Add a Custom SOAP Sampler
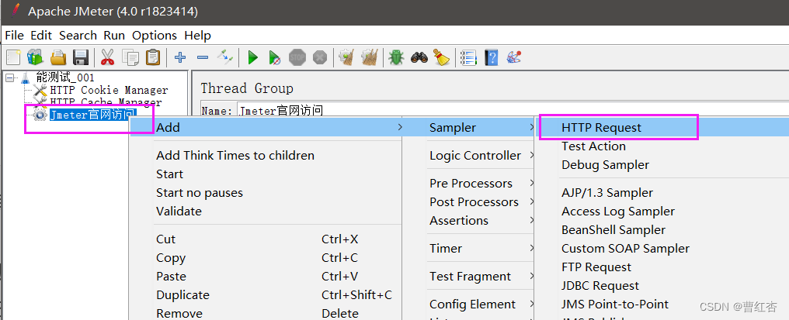 (x=625, y=249)
